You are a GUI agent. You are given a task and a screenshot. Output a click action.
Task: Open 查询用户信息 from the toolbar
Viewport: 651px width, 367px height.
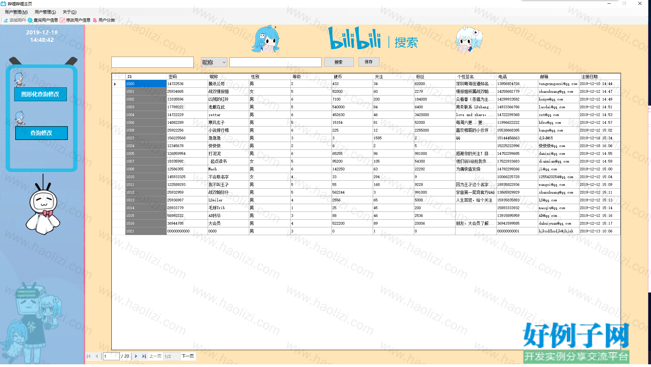[x=43, y=20]
